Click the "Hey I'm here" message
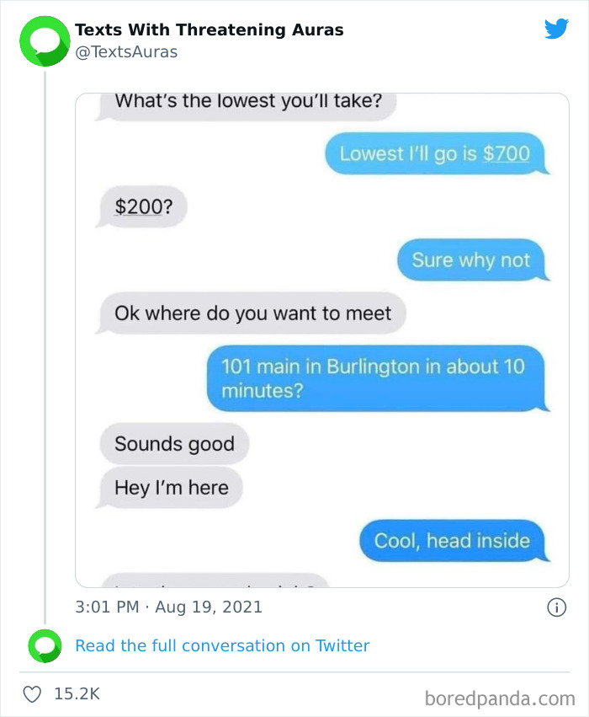589x717 pixels. click(x=171, y=487)
